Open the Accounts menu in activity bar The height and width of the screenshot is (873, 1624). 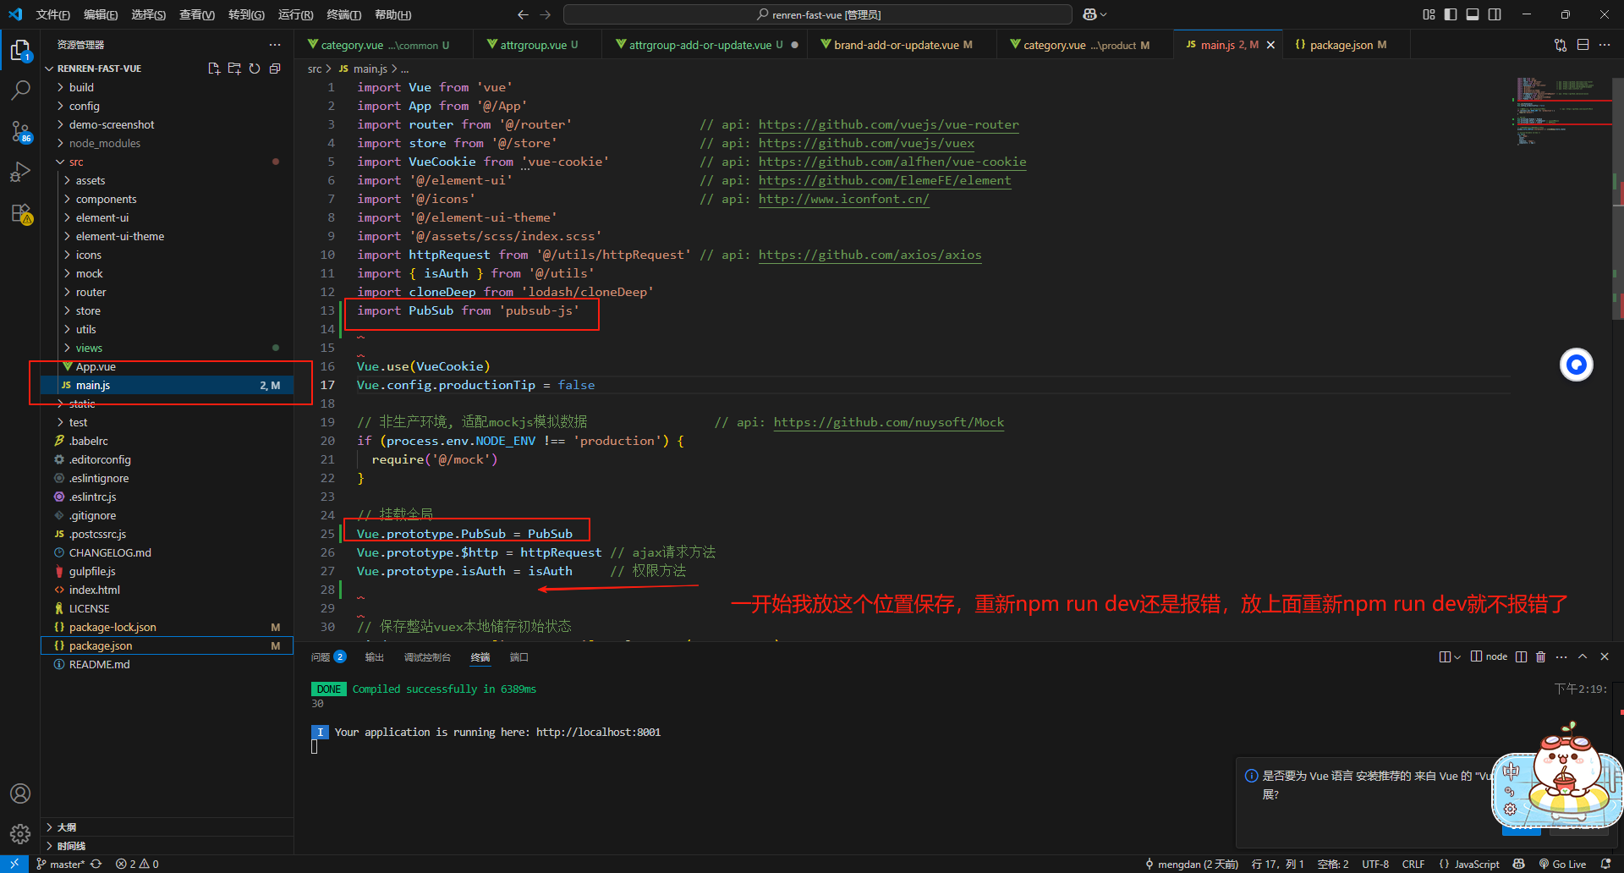click(20, 793)
